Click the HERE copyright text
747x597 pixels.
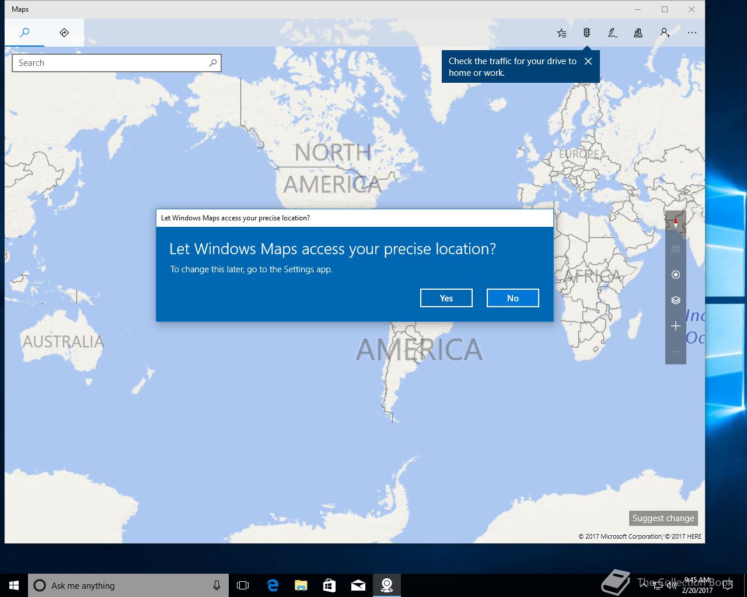click(684, 536)
